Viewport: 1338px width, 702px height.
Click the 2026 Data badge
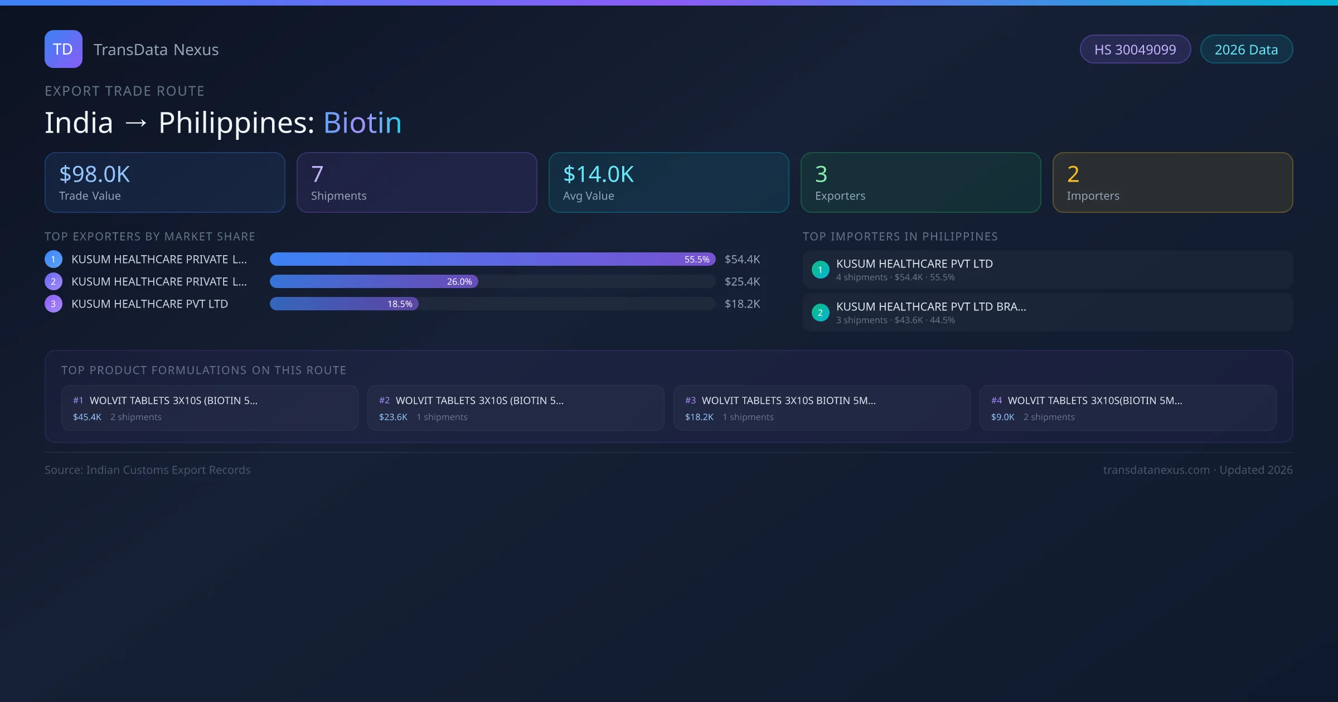pyautogui.click(x=1245, y=50)
